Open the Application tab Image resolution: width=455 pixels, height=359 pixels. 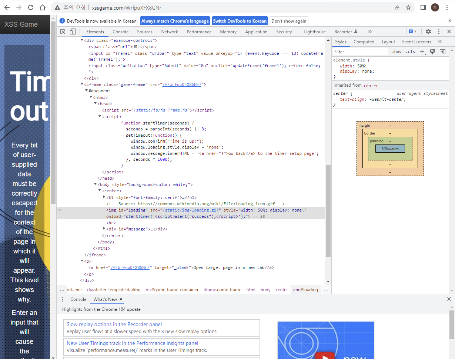pyautogui.click(x=256, y=32)
